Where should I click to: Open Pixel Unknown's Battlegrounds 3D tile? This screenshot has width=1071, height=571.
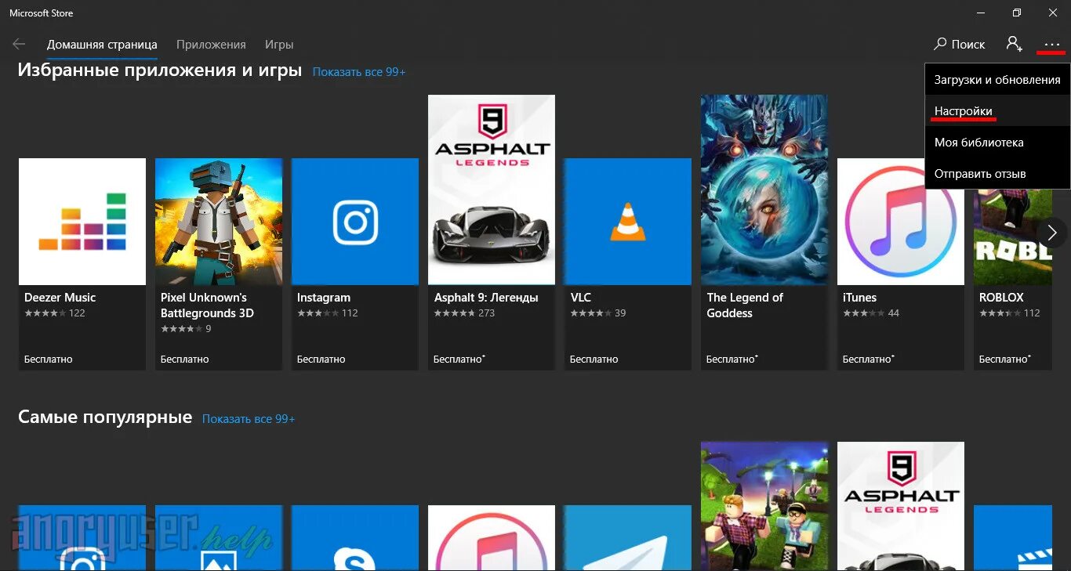(219, 264)
